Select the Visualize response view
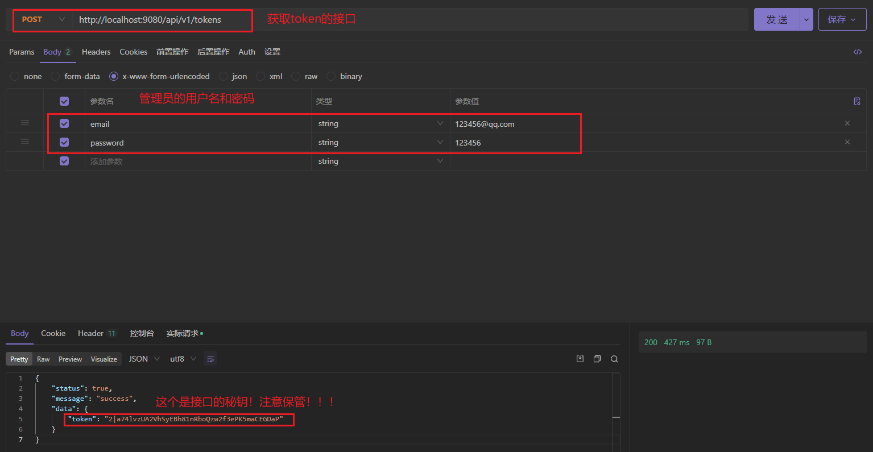Screen dimensions: 873x452 click(104, 359)
